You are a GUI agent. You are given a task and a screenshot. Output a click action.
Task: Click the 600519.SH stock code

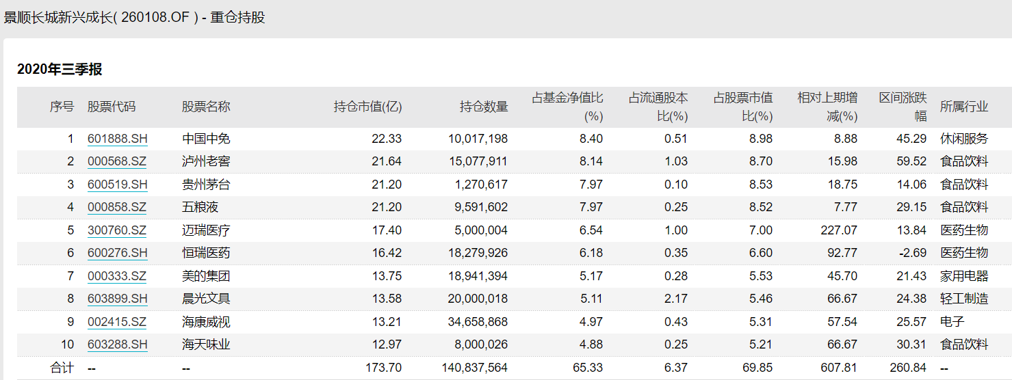click(x=117, y=185)
